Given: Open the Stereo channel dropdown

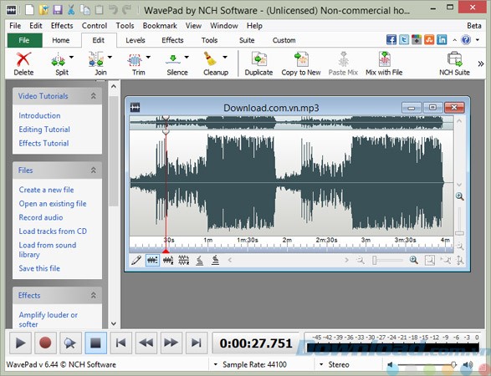Looking at the screenshot, I should [x=321, y=365].
